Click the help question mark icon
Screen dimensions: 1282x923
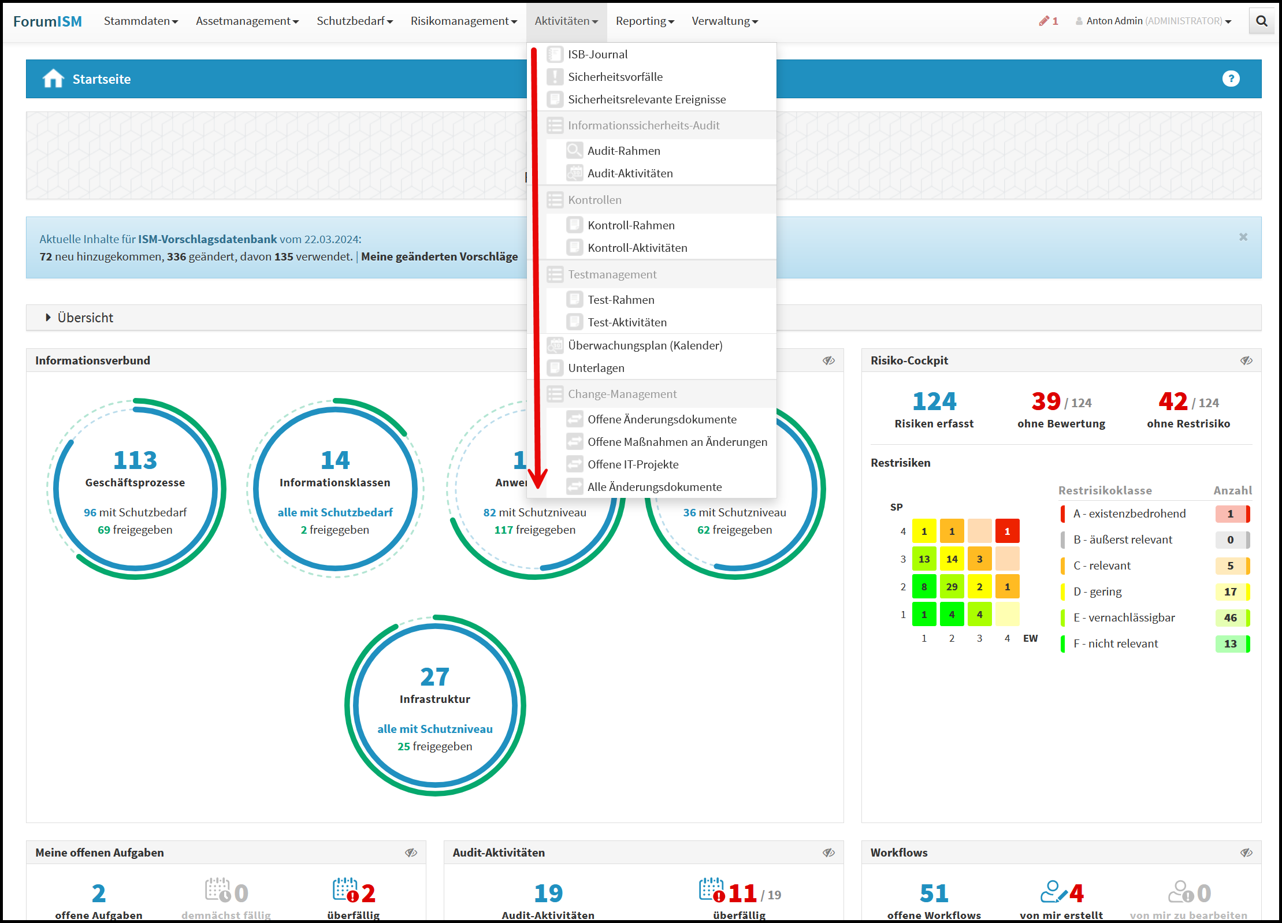tap(1231, 79)
